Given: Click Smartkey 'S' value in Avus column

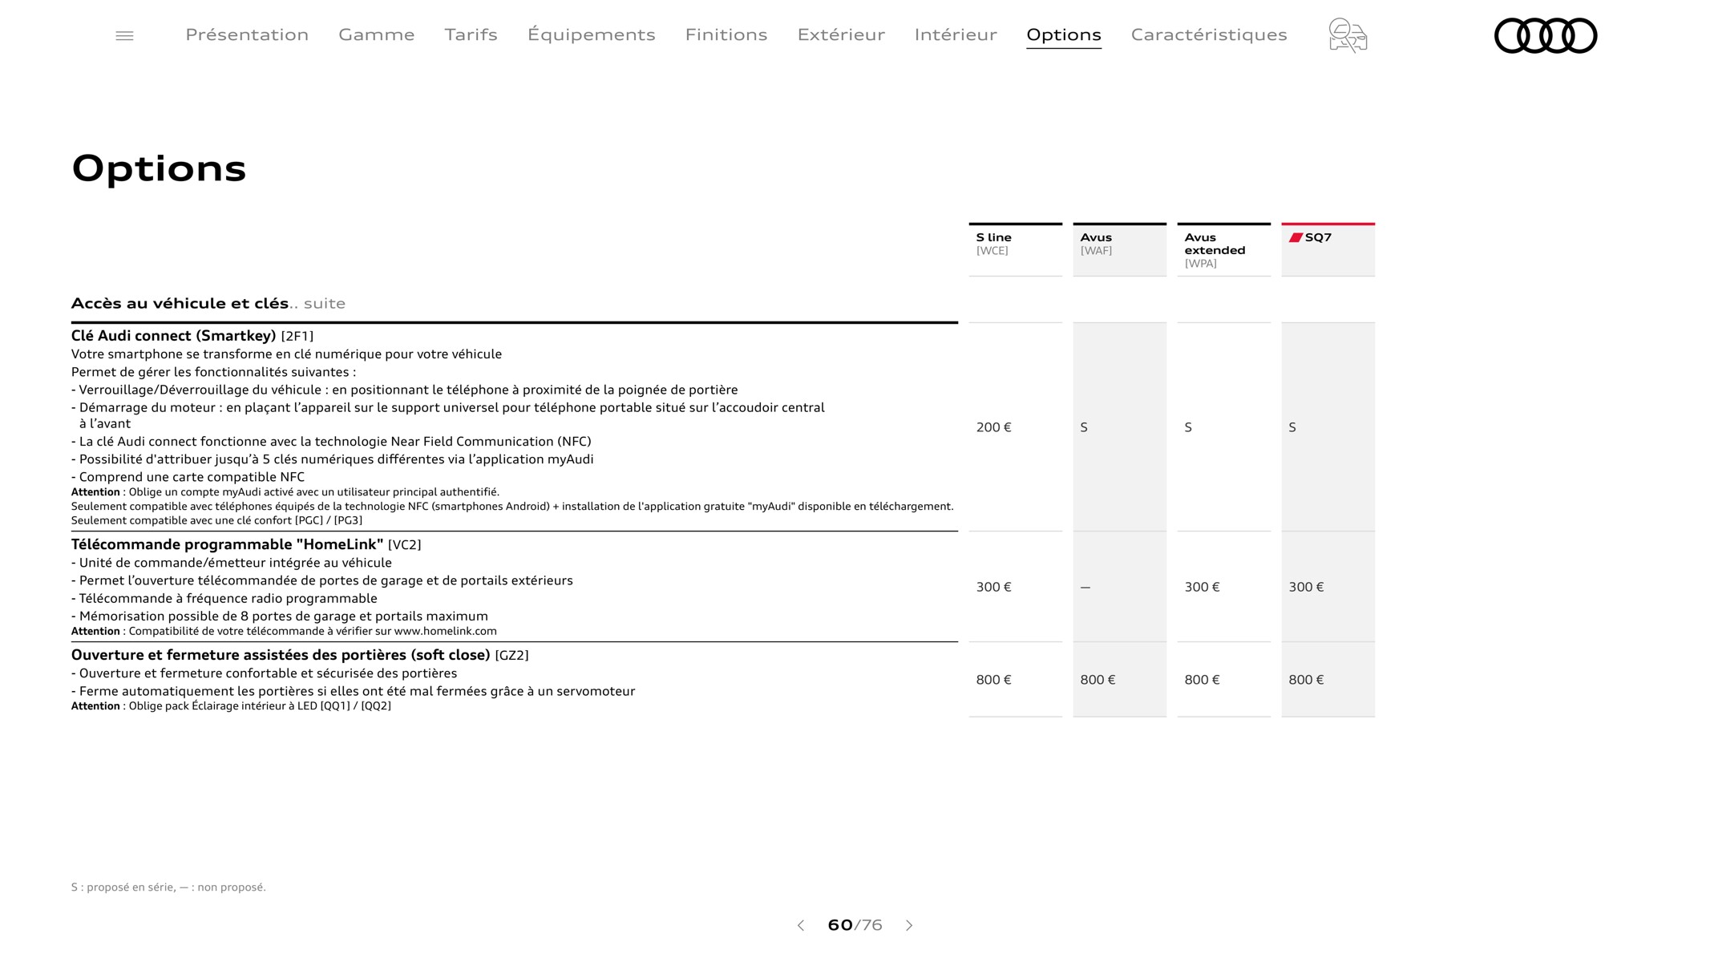Looking at the screenshot, I should coord(1084,427).
